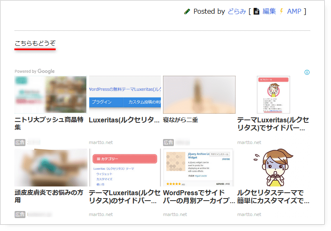Click the jQuery Archive List Widget thumbnail
This screenshot has height=231, width=331.
(198, 168)
